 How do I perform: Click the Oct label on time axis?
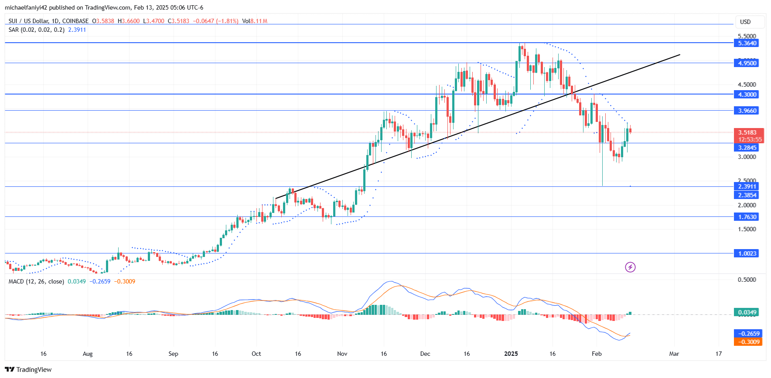[x=256, y=354]
